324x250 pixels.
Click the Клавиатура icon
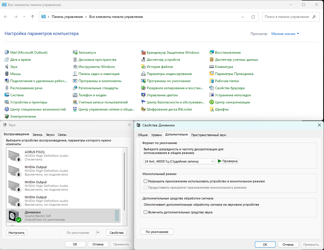point(212,67)
